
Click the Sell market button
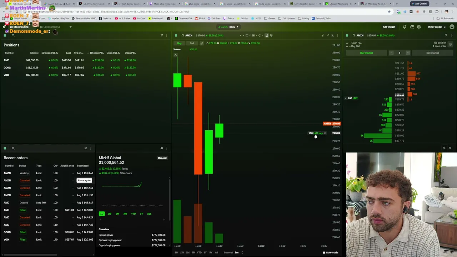point(432,53)
